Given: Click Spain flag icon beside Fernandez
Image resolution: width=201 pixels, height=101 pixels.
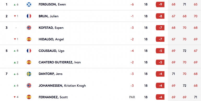Looking at the screenshot, I should click(x=29, y=97).
